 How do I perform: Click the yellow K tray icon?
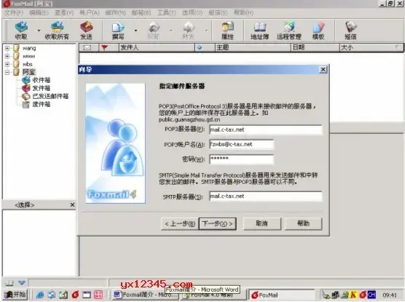pyautogui.click(x=353, y=295)
